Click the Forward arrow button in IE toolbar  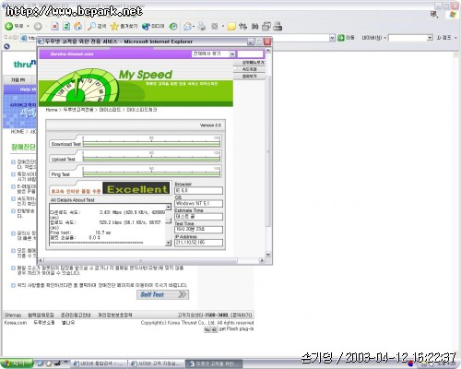click(38, 27)
